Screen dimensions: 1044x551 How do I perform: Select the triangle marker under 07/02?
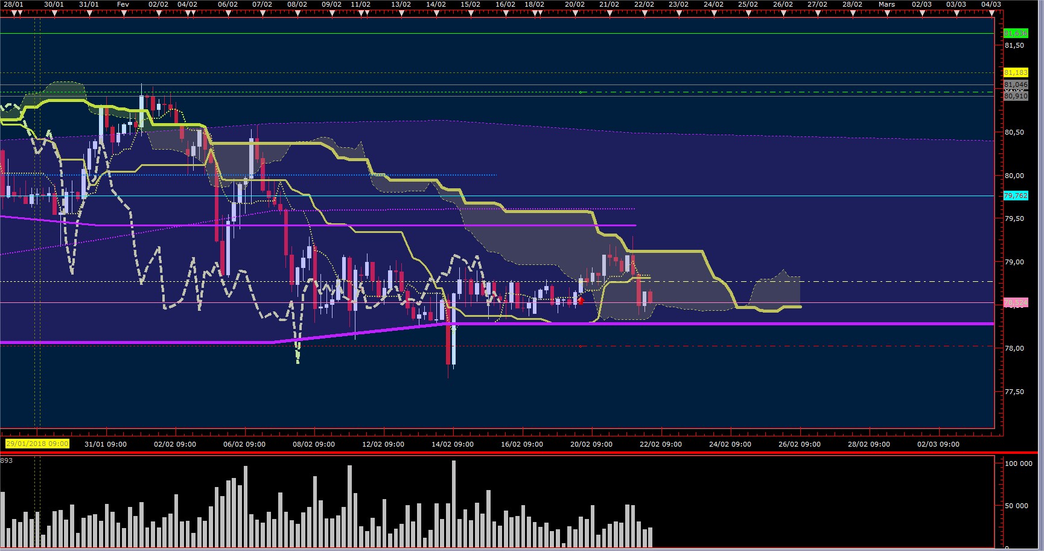262,13
